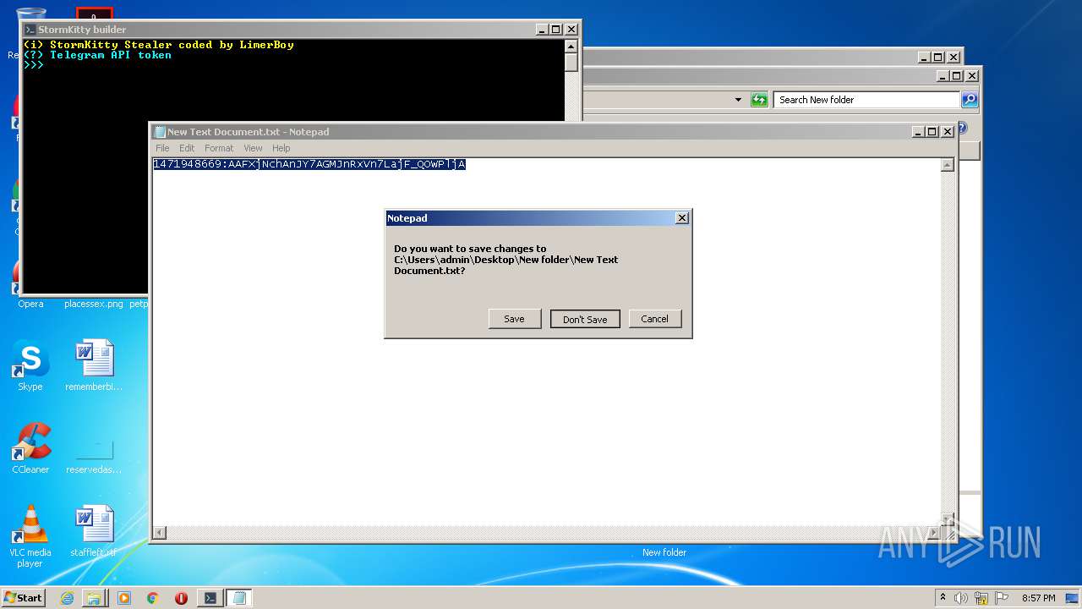Show hidden system tray icons

point(943,597)
